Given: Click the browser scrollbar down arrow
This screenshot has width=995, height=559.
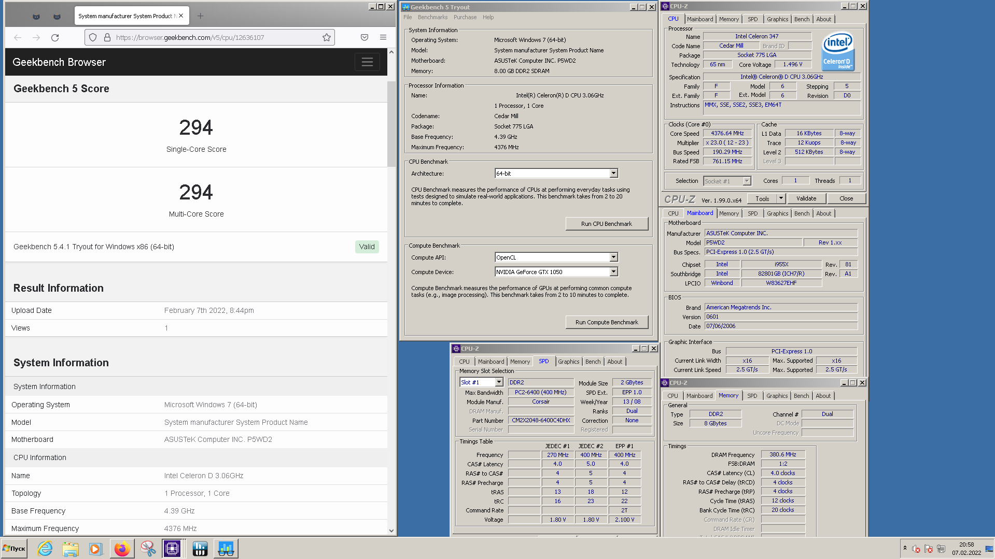Looking at the screenshot, I should (x=391, y=531).
